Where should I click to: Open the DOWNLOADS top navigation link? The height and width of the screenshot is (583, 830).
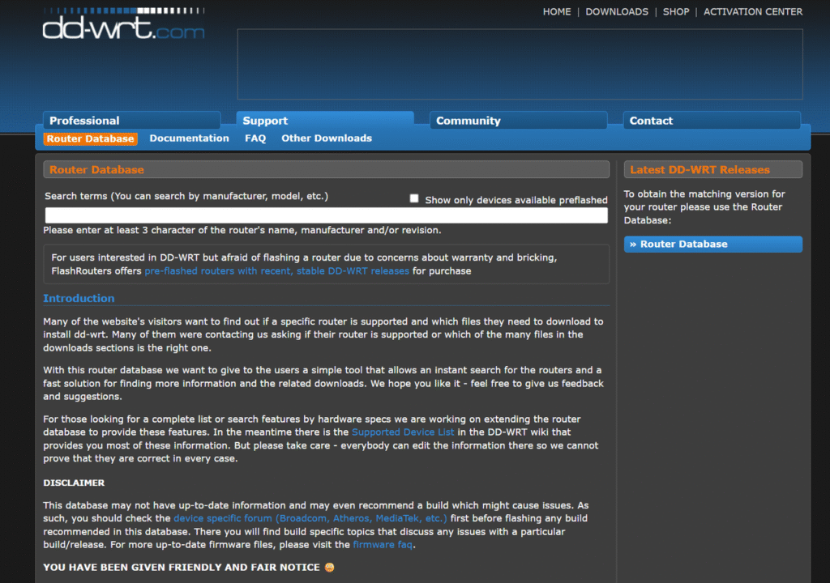click(x=617, y=11)
